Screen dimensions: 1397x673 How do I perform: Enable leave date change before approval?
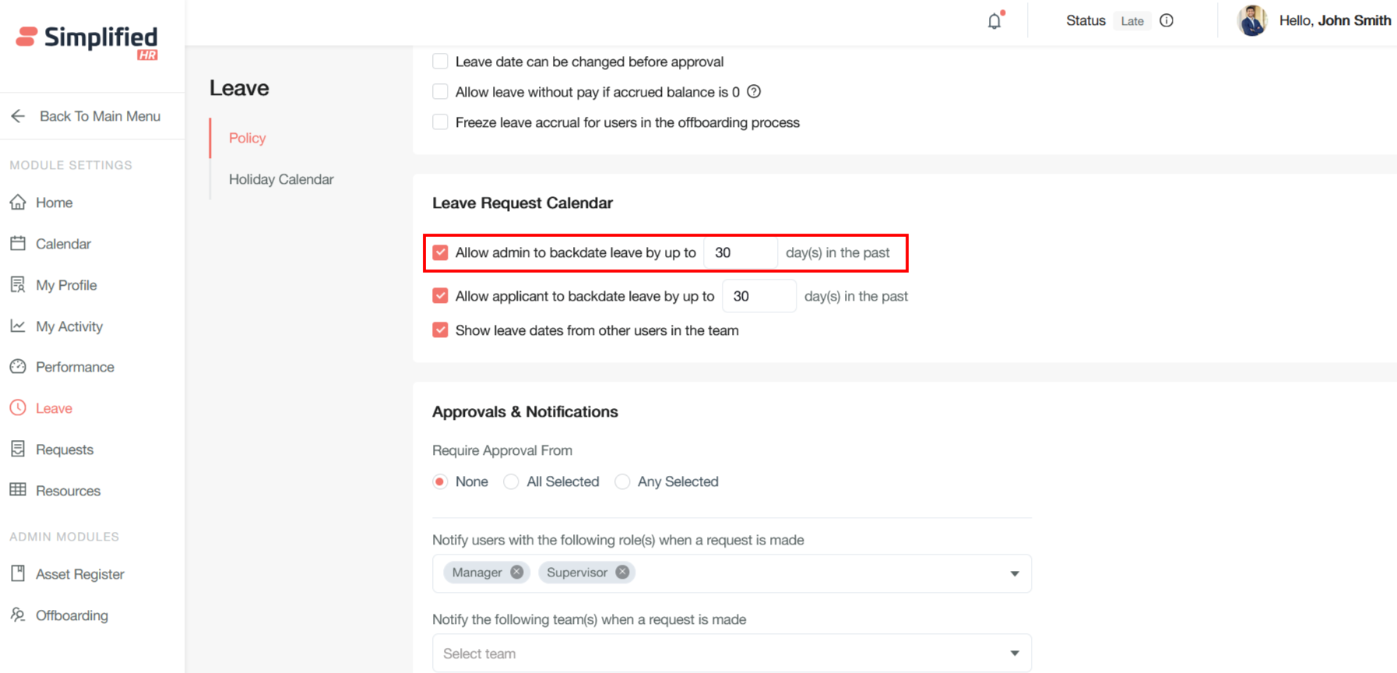[x=441, y=62]
